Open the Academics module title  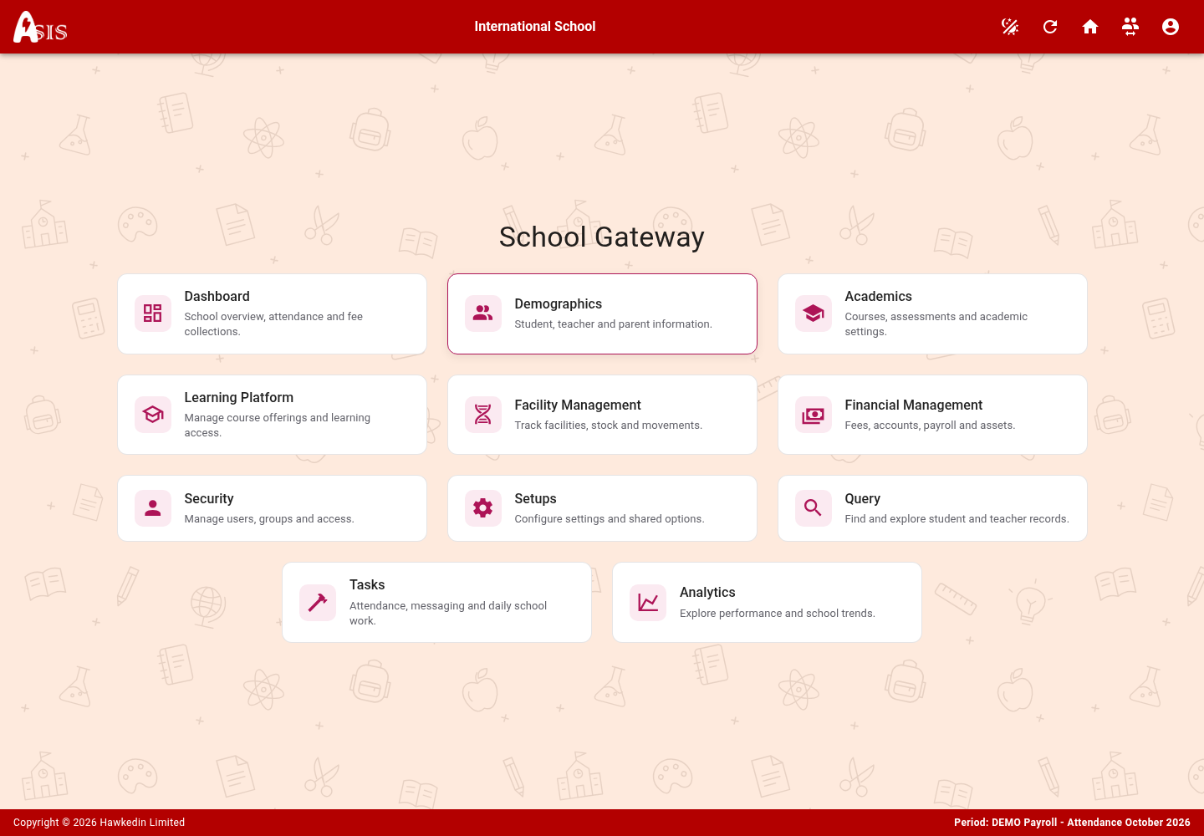[878, 297]
